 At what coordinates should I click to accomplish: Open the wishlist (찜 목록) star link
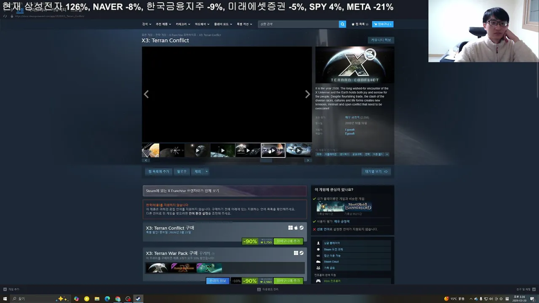[360, 24]
